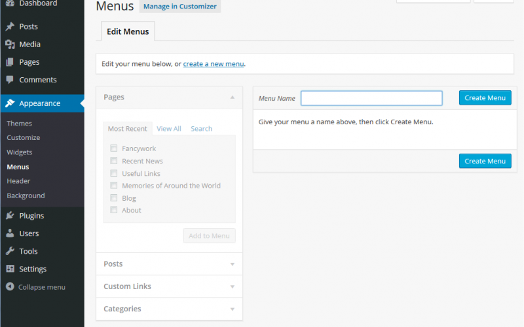Follow the create a new menu link
The width and height of the screenshot is (524, 327).
[x=214, y=63]
